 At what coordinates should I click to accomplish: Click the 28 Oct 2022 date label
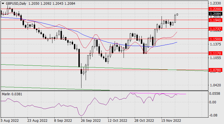(144, 121)
